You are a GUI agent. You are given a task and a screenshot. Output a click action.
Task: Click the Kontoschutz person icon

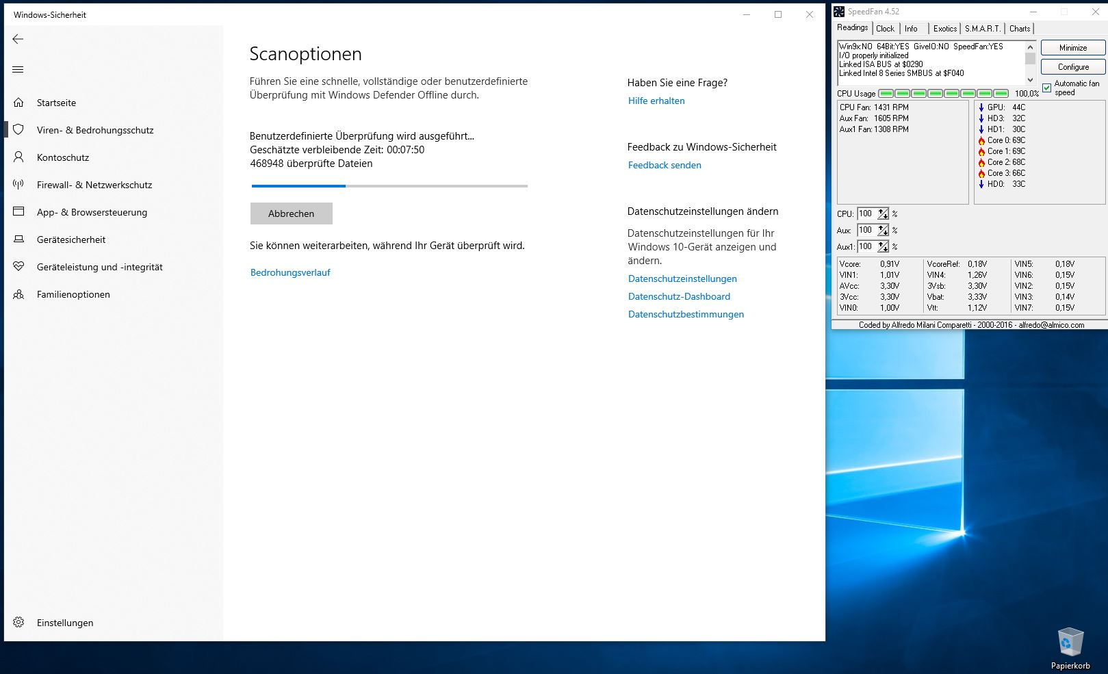tap(18, 157)
